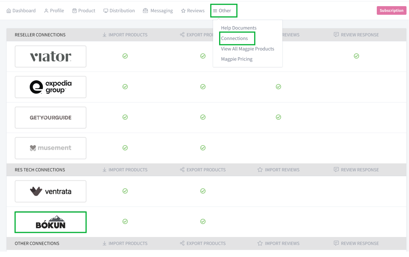The image size is (409, 257).
Task: Open Help Documents from the dropdown
Action: pyautogui.click(x=239, y=28)
